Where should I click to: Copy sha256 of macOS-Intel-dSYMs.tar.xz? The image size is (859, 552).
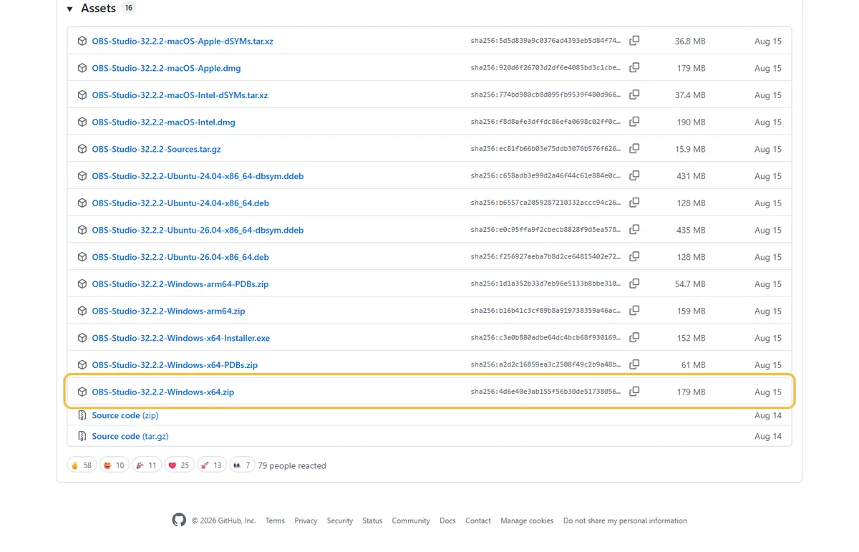[x=634, y=95]
